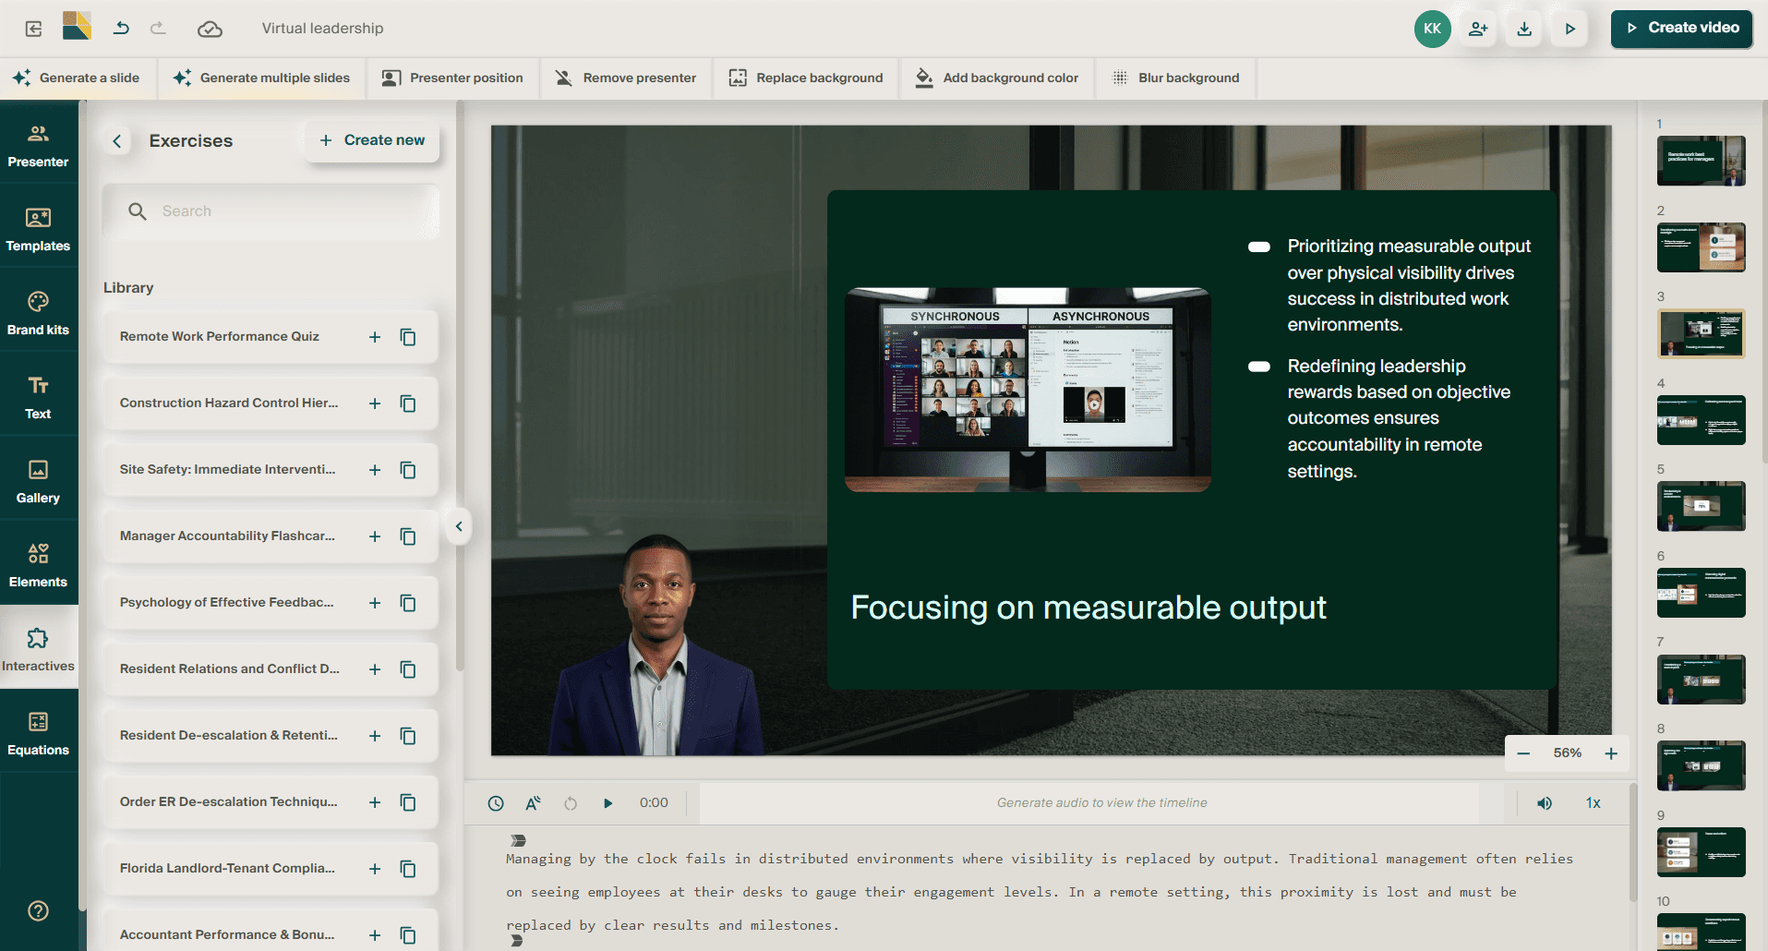The image size is (1768, 951).
Task: Duplicate the Remote Work Performance Quiz exercise
Action: [408, 337]
